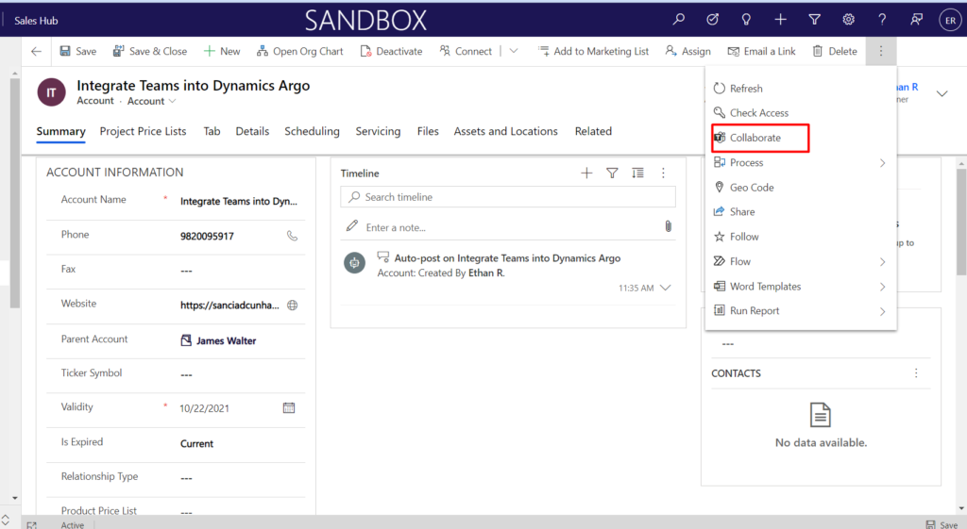967x529 pixels.
Task: Click Connect in command bar
Action: 466,51
